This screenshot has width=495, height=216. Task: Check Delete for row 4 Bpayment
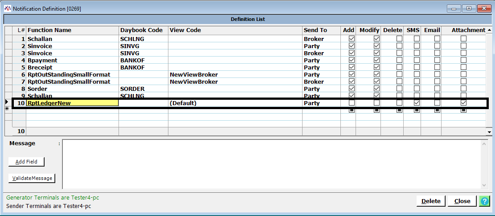click(399, 60)
